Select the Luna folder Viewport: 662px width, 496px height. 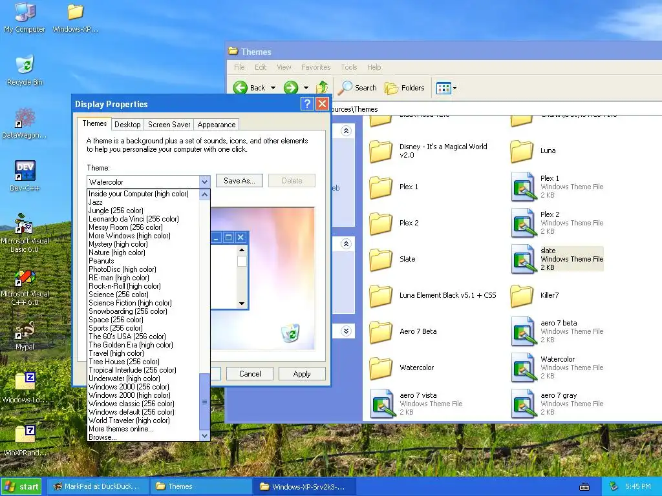[x=533, y=151]
